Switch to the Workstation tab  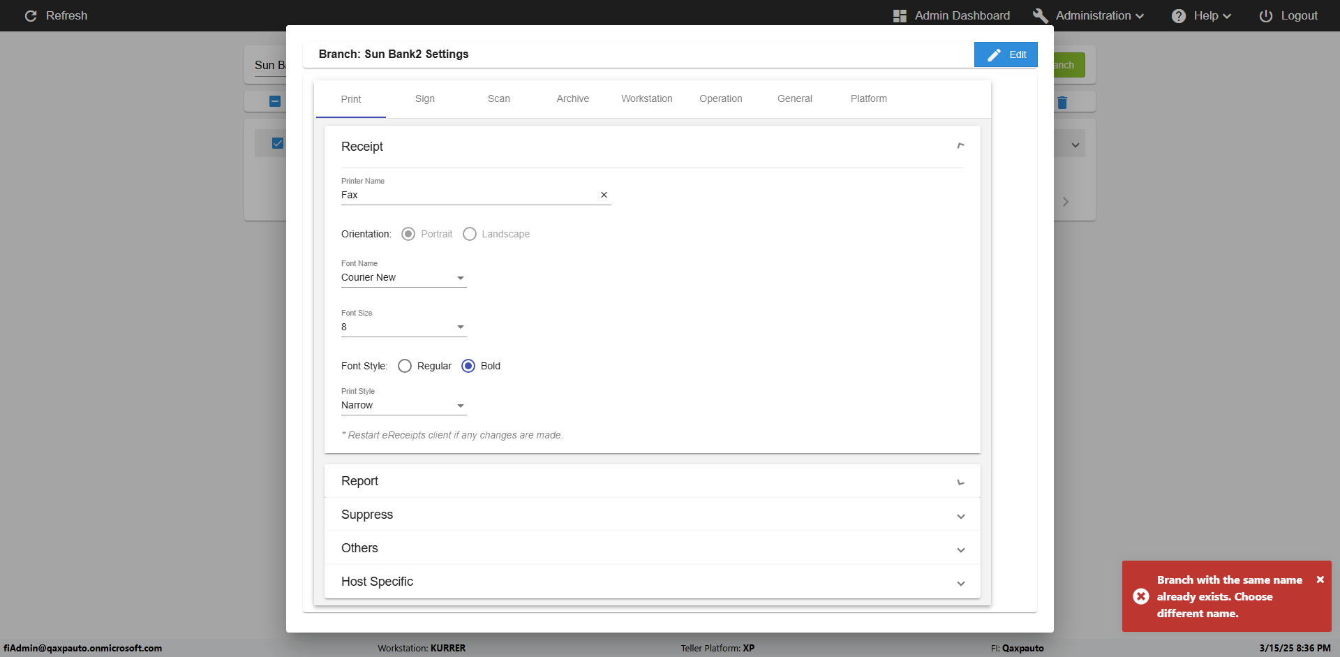coord(646,99)
